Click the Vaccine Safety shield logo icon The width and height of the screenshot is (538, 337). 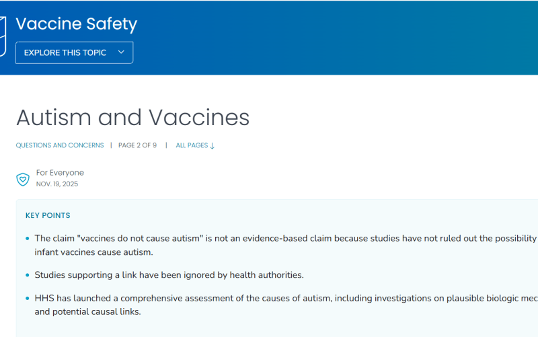3,37
